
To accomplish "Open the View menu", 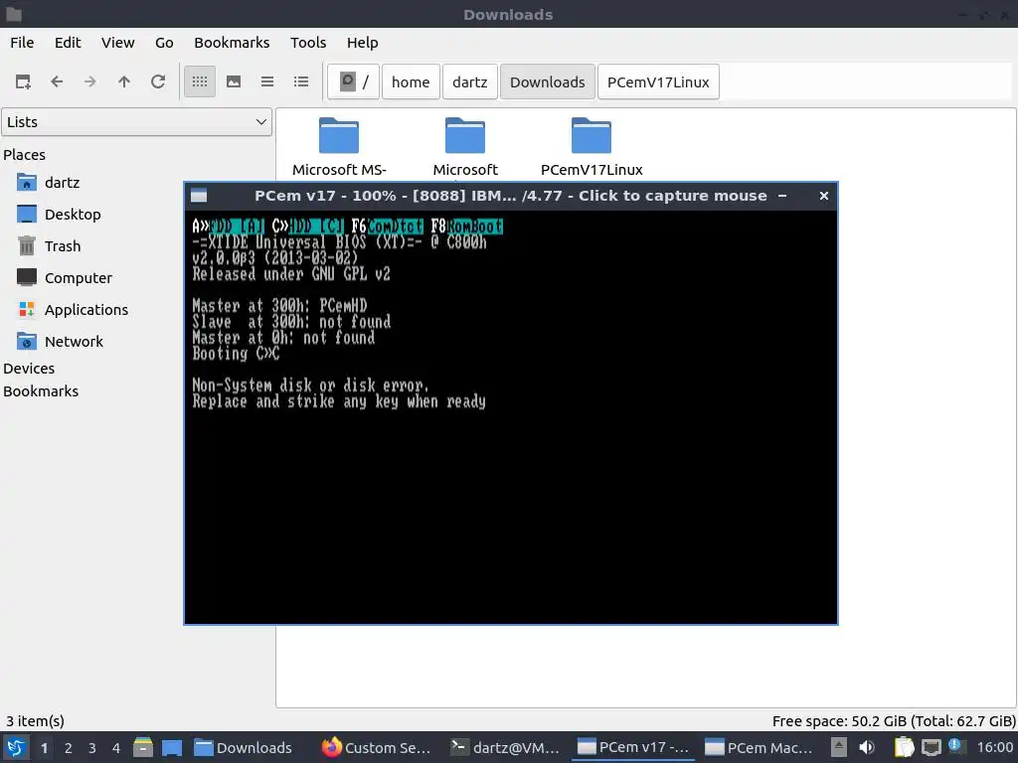I will tap(117, 43).
